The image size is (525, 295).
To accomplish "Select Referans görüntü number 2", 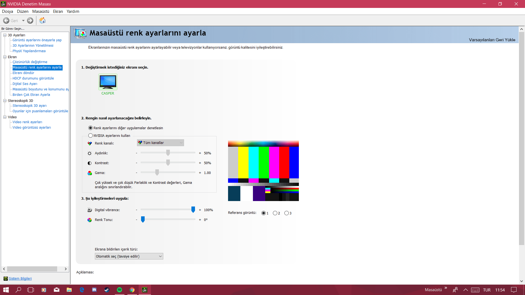I will coord(275,213).
